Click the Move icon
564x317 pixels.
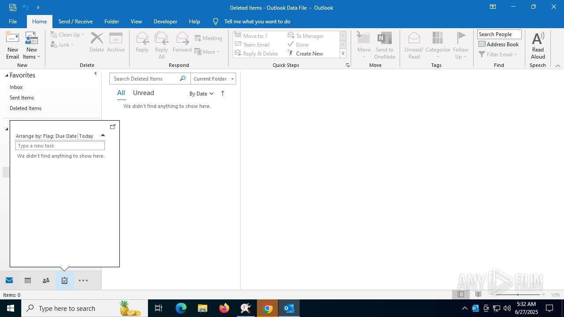364,45
